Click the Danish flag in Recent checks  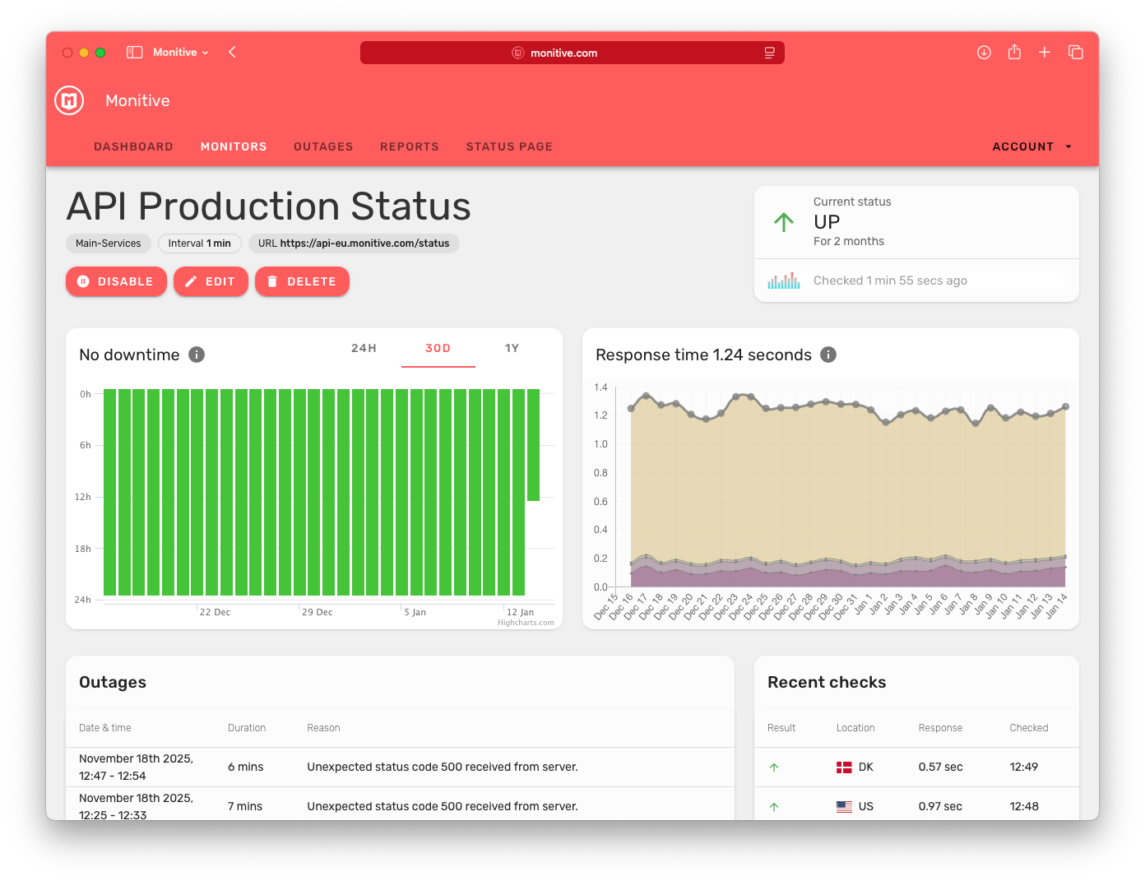pyautogui.click(x=844, y=767)
